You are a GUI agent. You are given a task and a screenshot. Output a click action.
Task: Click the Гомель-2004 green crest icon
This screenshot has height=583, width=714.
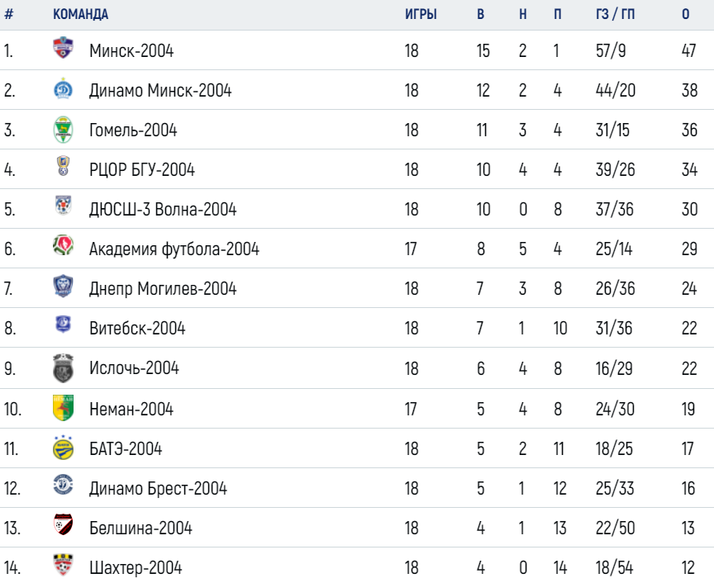coord(63,130)
